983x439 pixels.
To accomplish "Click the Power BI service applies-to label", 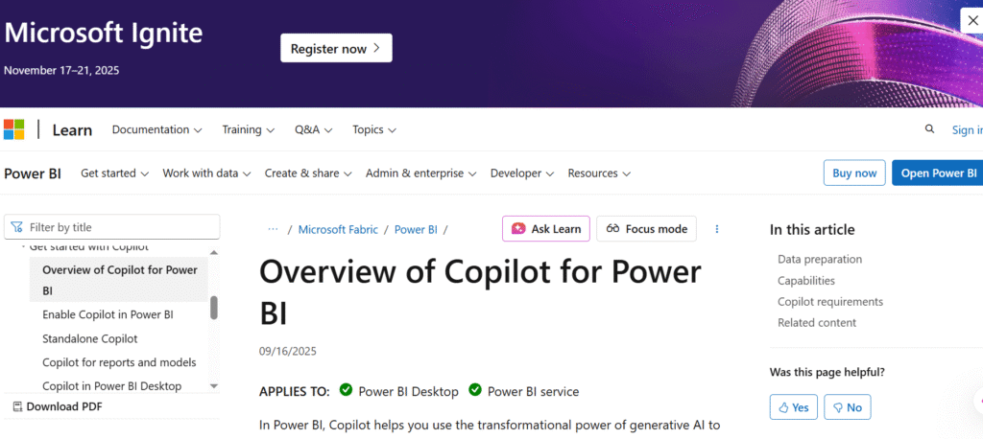I will pyautogui.click(x=534, y=391).
